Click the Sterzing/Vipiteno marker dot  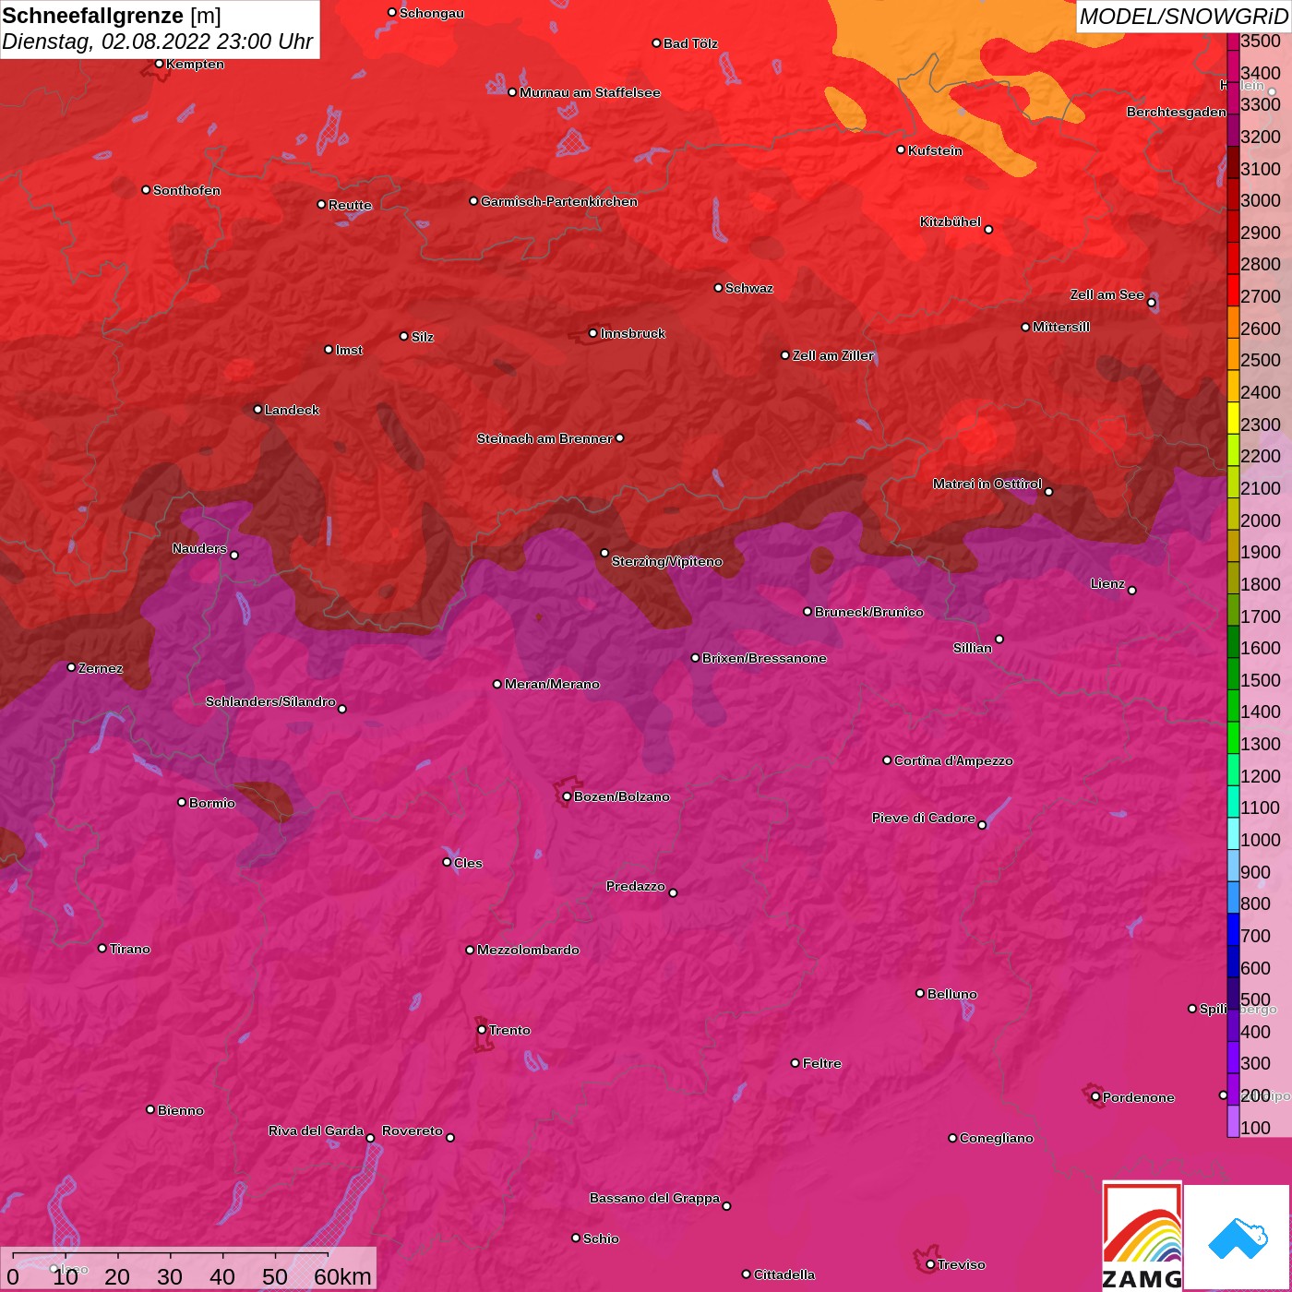click(604, 554)
